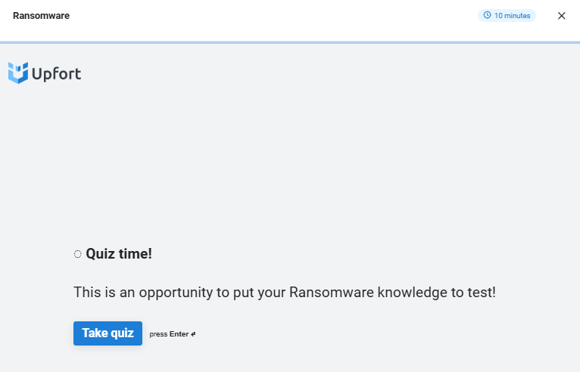The height and width of the screenshot is (372, 580).
Task: Click the dotted circle icon before Quiz time
Action: [77, 254]
